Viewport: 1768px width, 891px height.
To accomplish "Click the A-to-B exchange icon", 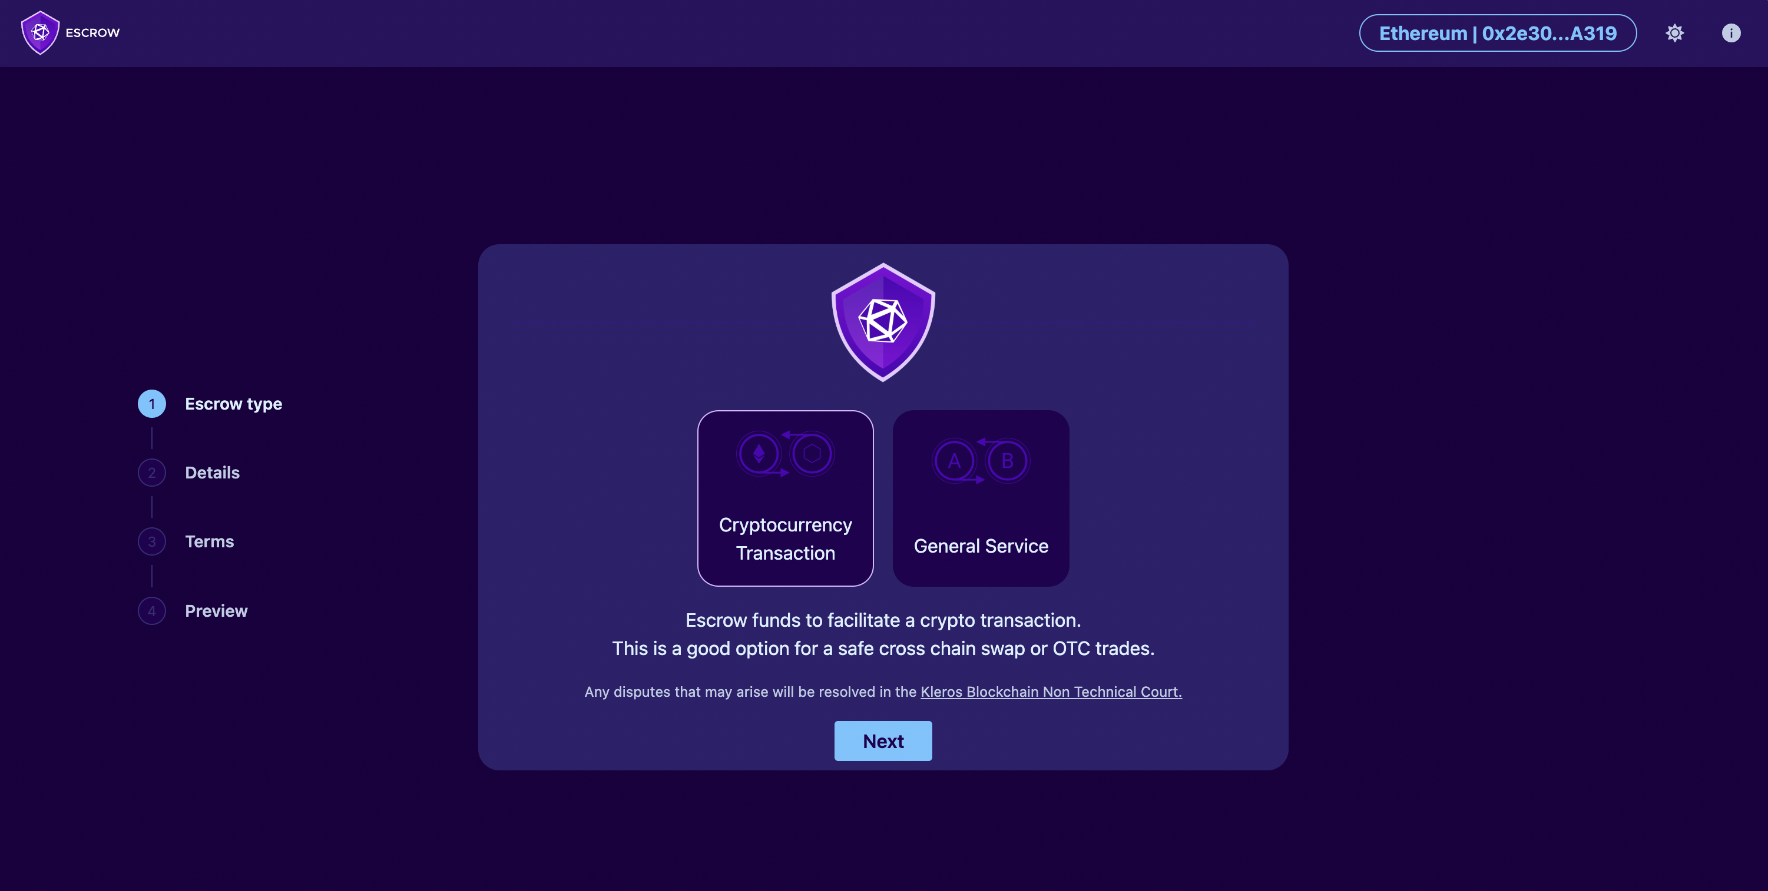I will 980,460.
